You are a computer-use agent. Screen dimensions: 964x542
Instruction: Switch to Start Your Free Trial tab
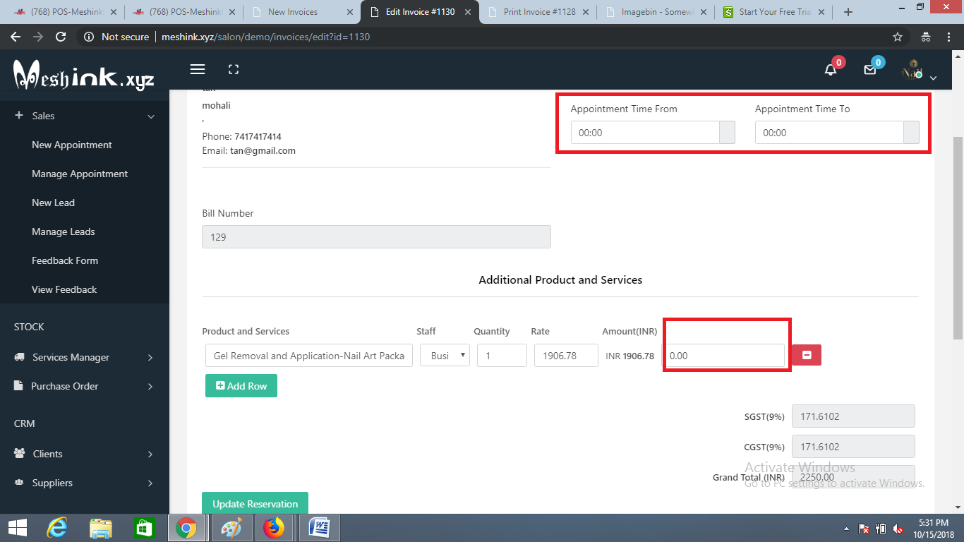tap(772, 12)
